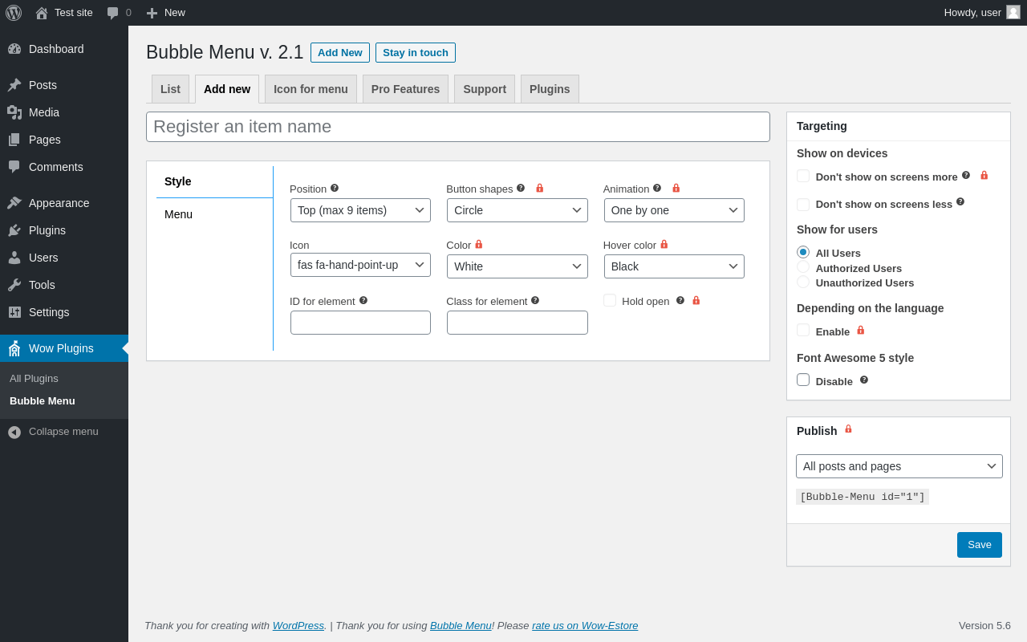Image resolution: width=1027 pixels, height=642 pixels.
Task: Click the plus icon next to New
Action: 152,13
